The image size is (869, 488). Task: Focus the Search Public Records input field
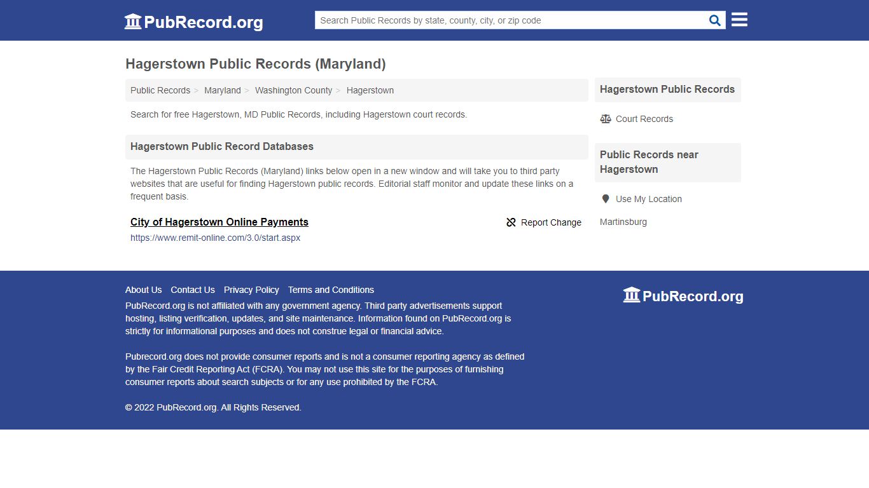pos(512,20)
